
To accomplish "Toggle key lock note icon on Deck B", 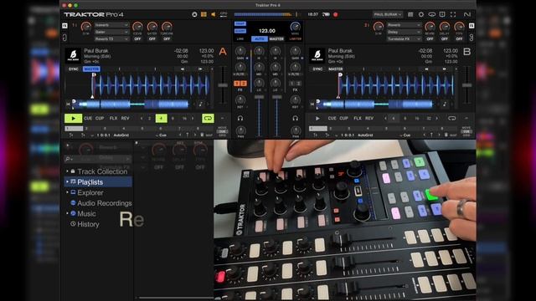I will [x=445, y=104].
